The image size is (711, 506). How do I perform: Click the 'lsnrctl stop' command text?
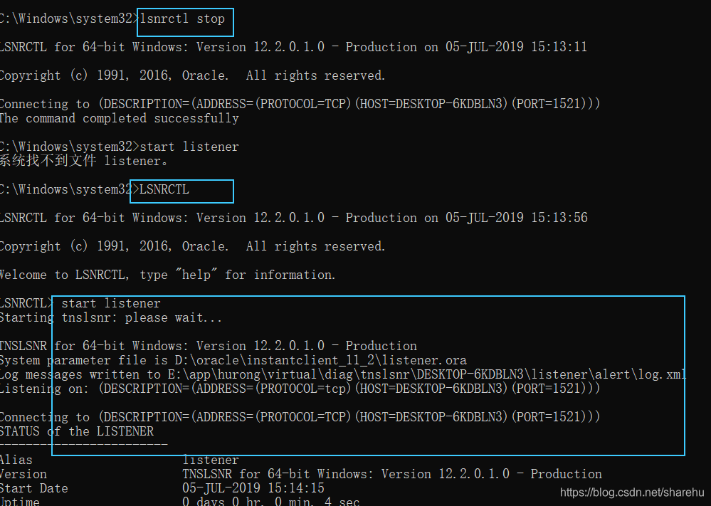pos(182,19)
